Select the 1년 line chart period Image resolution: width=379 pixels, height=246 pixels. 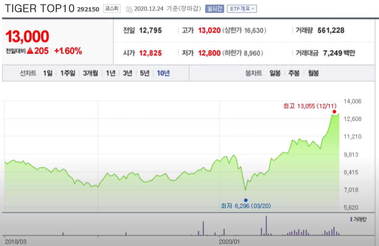point(111,73)
